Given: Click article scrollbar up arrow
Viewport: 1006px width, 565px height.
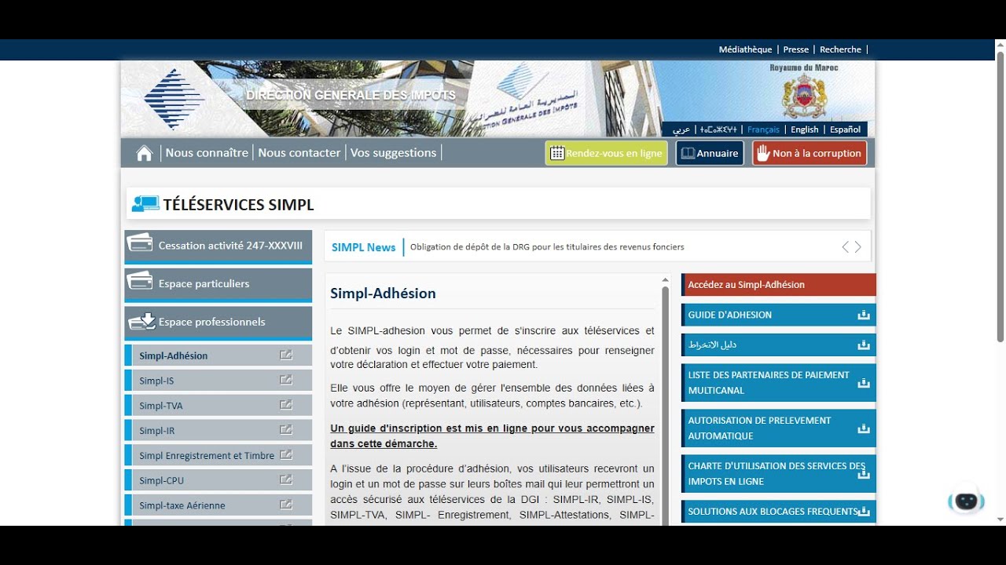Looking at the screenshot, I should coord(665,279).
